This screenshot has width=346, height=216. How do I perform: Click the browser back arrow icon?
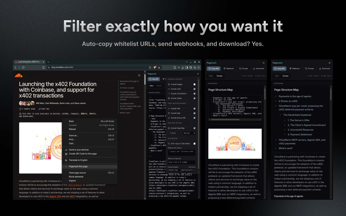pyautogui.click(x=15, y=67)
